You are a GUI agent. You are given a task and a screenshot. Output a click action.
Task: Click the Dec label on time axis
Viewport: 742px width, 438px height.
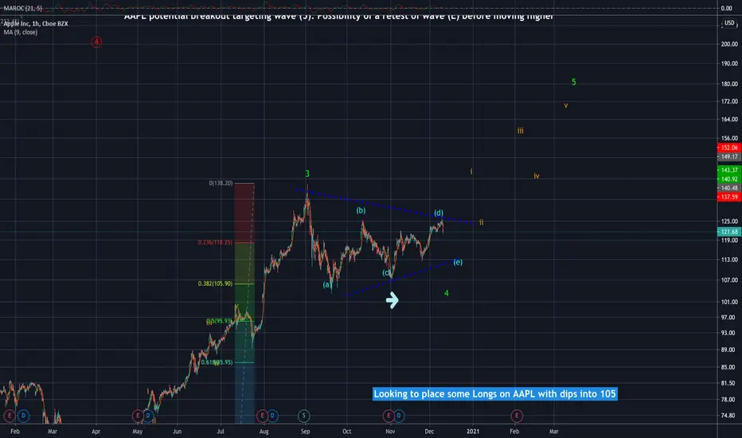pos(429,432)
